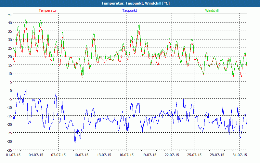260x163 pixels.
Task: Click the 30 value on y-axis
Action: pos(10,39)
